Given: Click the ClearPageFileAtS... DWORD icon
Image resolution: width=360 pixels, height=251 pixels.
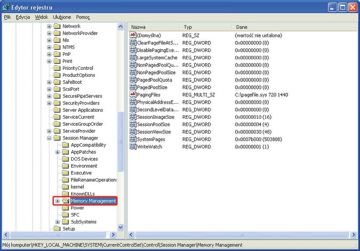Looking at the screenshot, I should pos(133,43).
